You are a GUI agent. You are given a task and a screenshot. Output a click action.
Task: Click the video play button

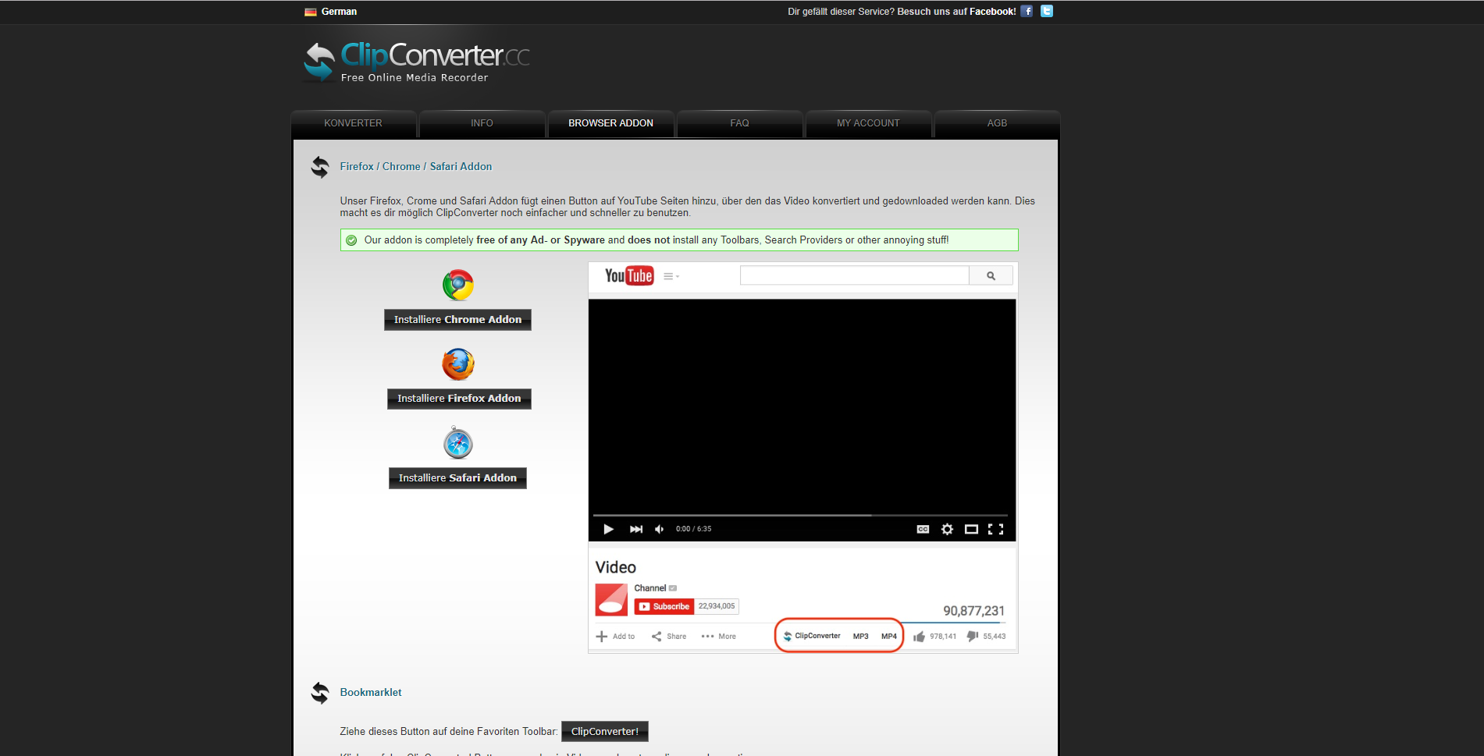[608, 529]
